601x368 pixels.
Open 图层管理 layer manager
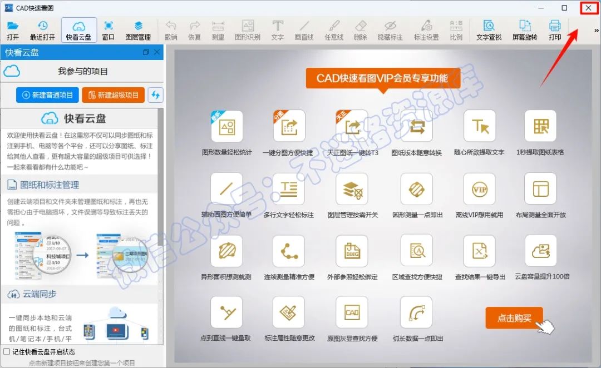click(138, 31)
